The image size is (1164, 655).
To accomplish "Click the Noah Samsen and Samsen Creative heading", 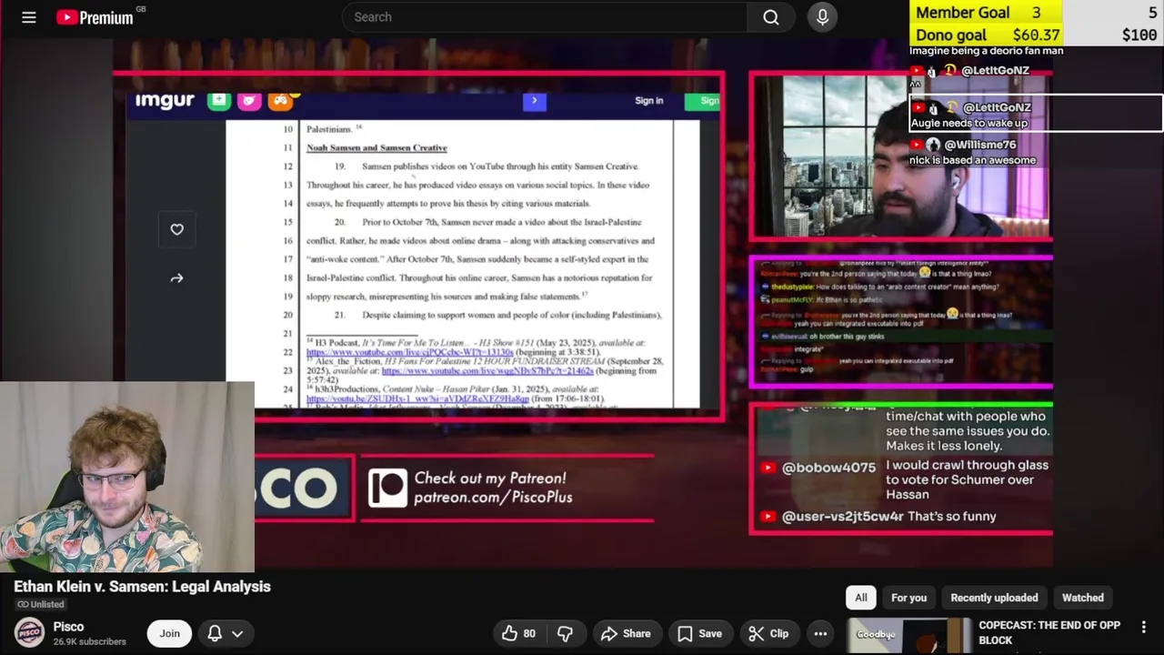I will click(x=376, y=147).
